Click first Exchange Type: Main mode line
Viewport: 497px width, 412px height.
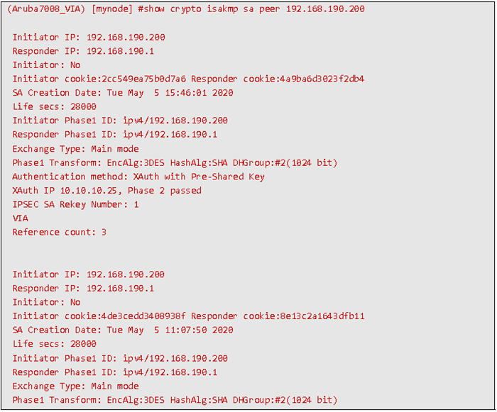point(75,149)
